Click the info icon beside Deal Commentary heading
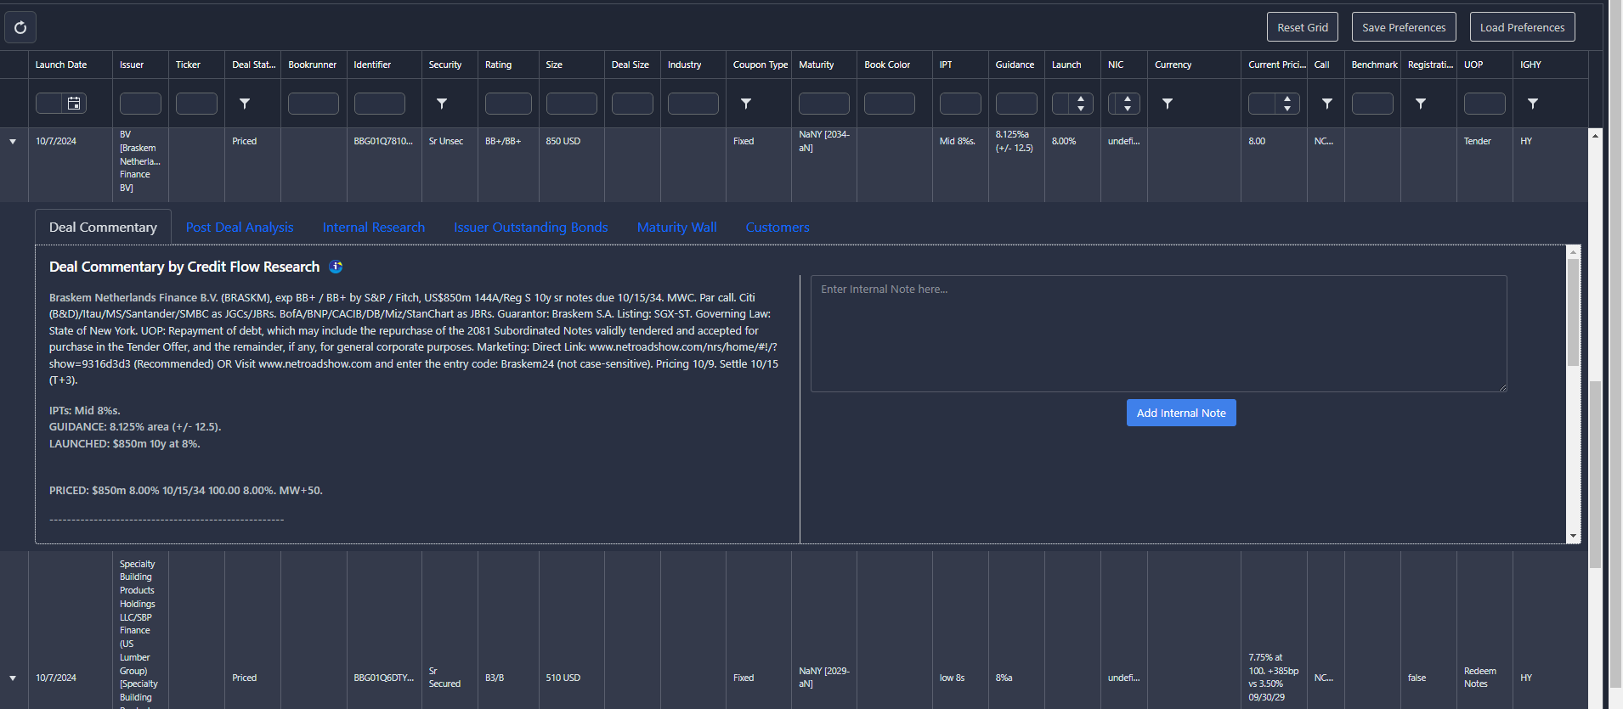This screenshot has height=709, width=1623. (336, 267)
